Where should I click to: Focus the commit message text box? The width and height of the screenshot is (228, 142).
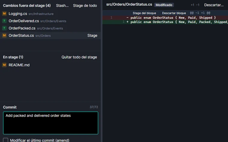click(51, 123)
